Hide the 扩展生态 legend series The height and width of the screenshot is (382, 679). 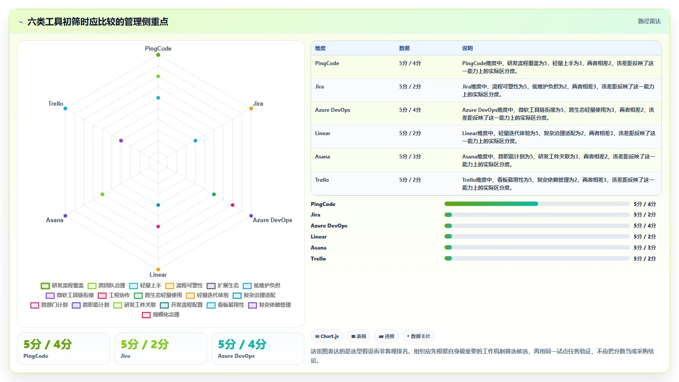pyautogui.click(x=223, y=286)
